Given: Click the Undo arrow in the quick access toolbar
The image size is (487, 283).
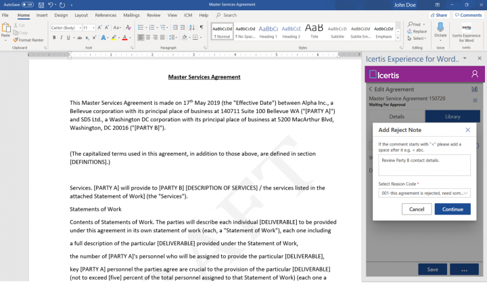Looking at the screenshot, I should click(x=51, y=4).
